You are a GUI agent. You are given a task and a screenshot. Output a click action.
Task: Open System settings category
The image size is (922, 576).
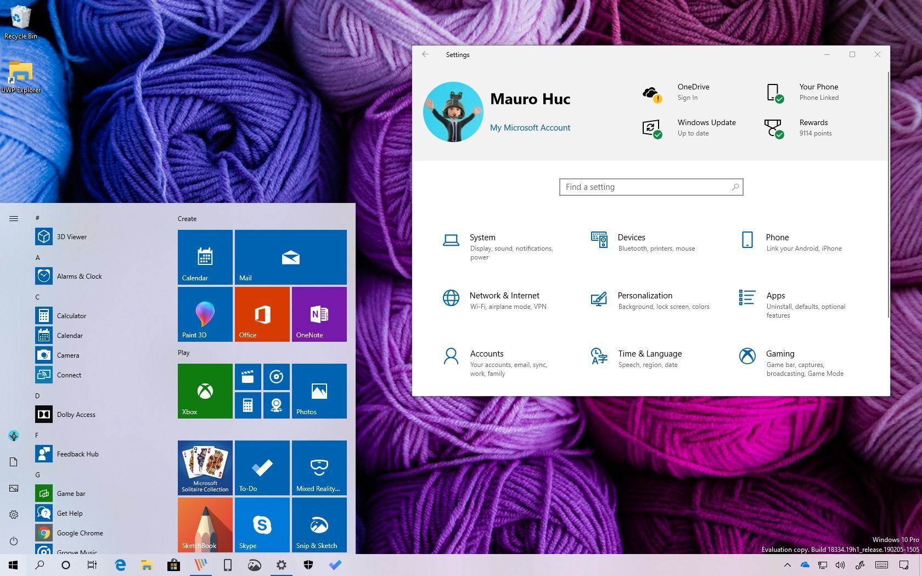498,247
